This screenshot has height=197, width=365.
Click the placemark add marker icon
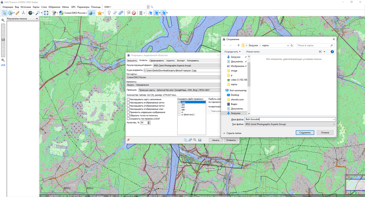coord(109,13)
